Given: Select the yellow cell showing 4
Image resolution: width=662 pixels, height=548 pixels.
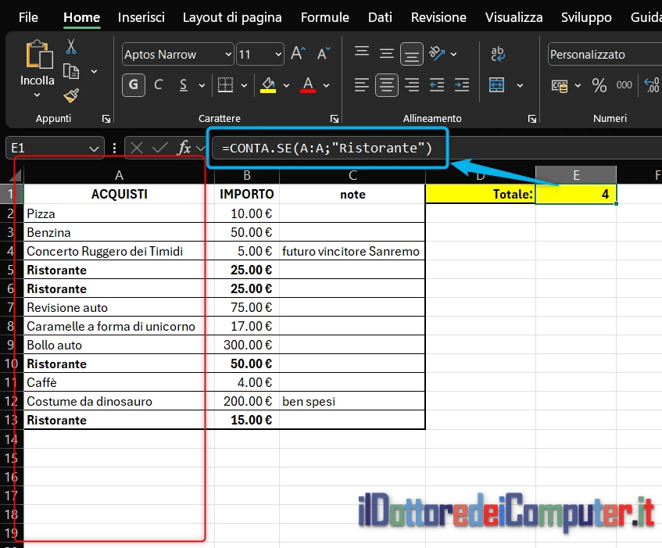Looking at the screenshot, I should (x=576, y=194).
